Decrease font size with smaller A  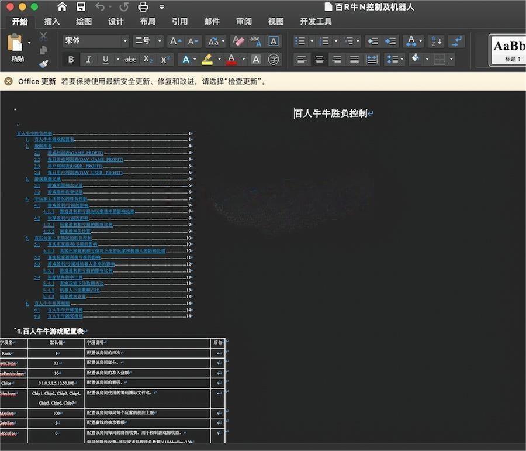click(193, 42)
